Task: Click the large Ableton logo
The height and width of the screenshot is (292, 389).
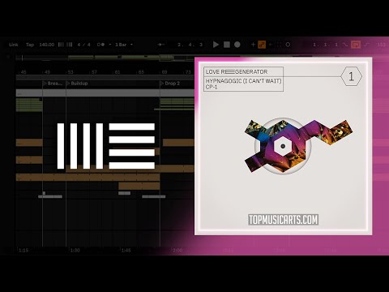Action: (x=106, y=146)
